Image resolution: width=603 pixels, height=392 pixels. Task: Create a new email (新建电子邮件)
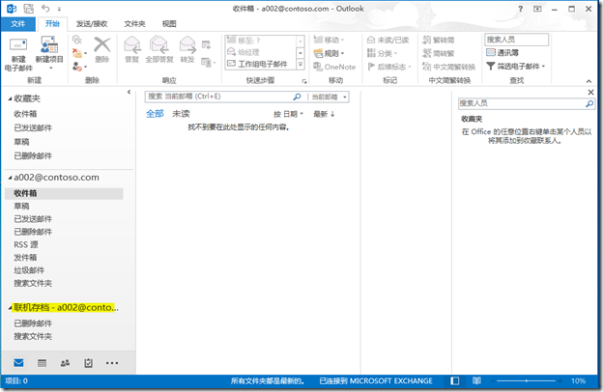(18, 54)
